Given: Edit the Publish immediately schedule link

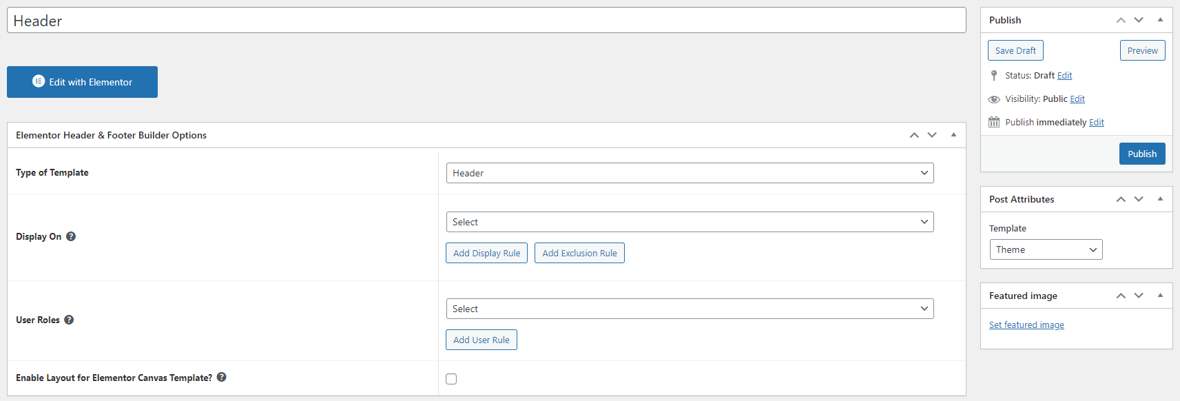Looking at the screenshot, I should [1097, 123].
